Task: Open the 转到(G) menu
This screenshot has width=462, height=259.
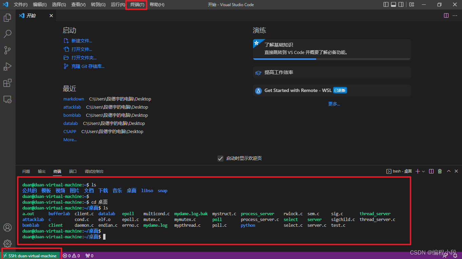Action: pos(98,4)
